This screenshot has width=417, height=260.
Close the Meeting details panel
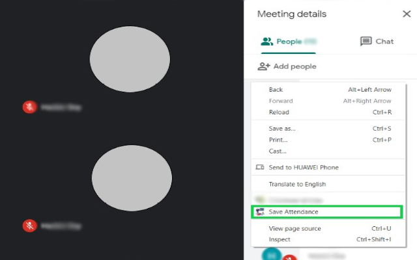(406, 14)
